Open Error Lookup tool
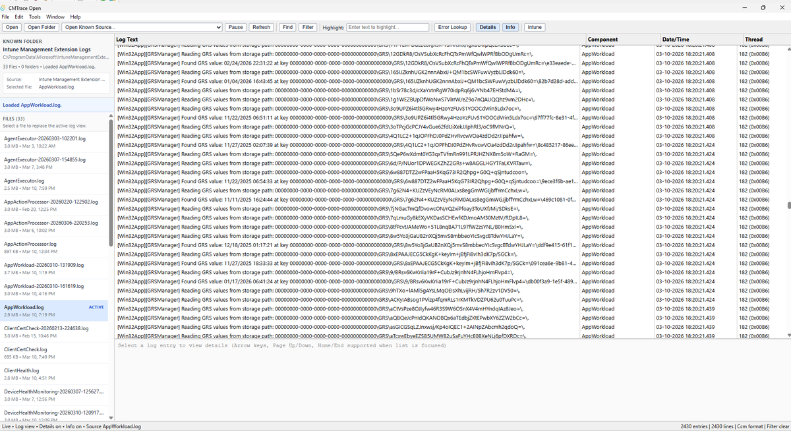The width and height of the screenshot is (791, 431). tap(452, 27)
